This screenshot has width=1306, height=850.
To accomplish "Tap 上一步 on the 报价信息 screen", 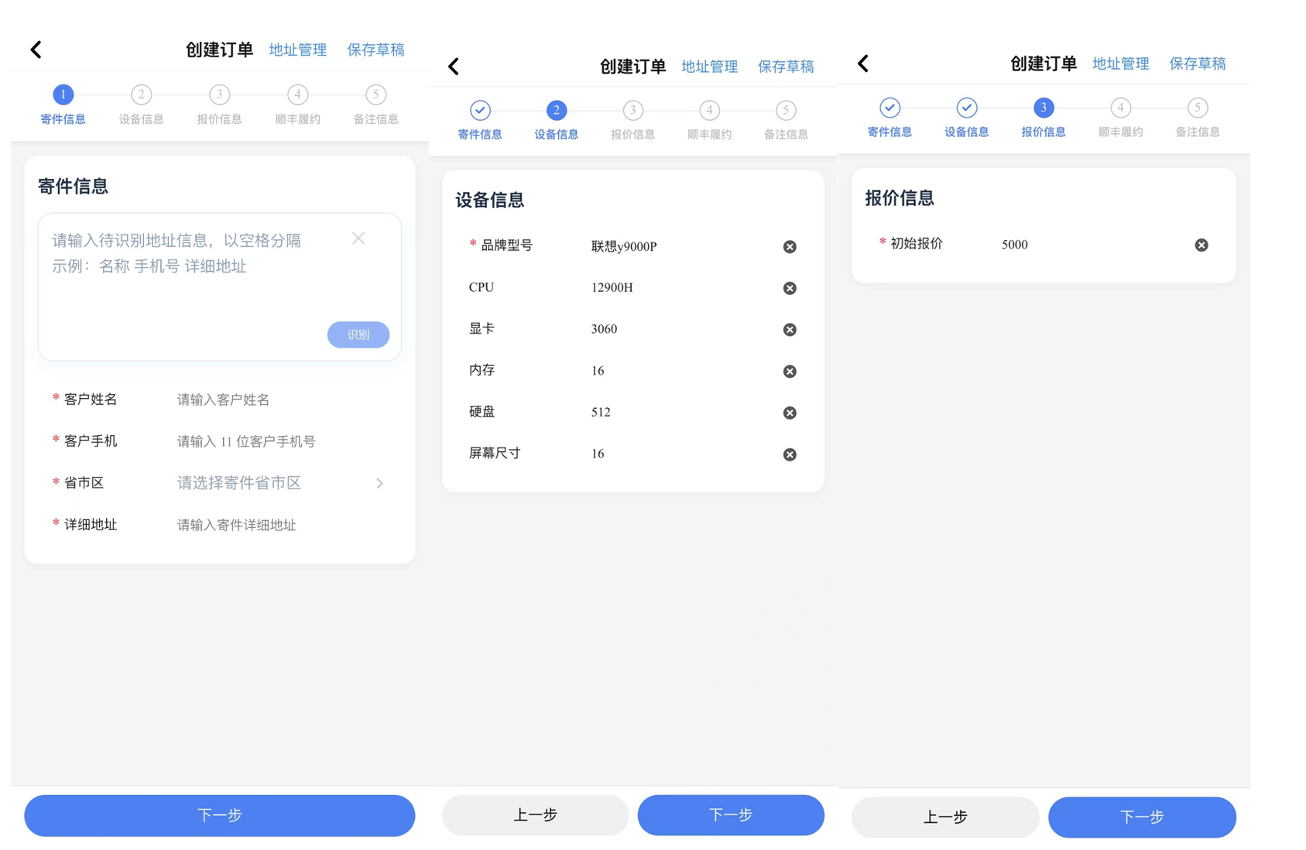I will [x=945, y=817].
